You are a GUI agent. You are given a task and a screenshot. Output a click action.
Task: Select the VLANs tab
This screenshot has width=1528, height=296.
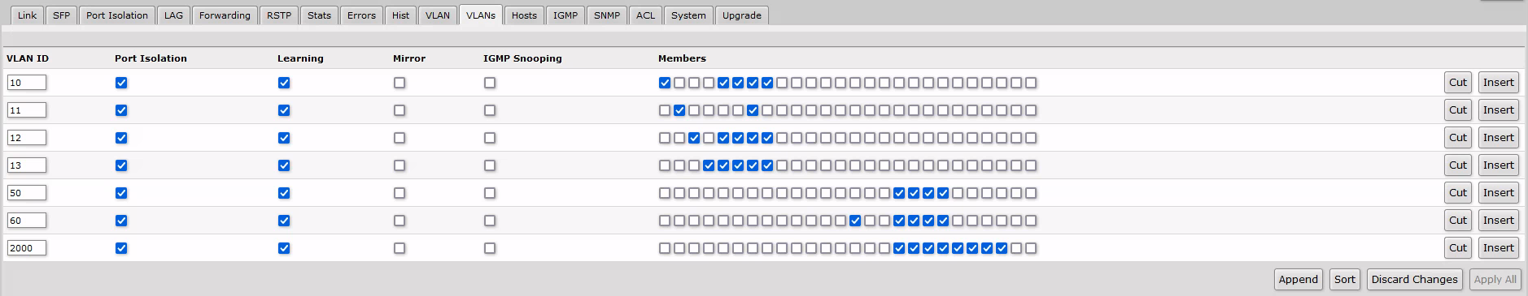click(481, 15)
